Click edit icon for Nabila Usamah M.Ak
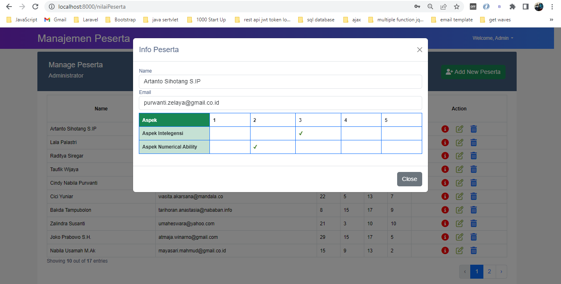Image resolution: width=561 pixels, height=284 pixels. [459, 251]
